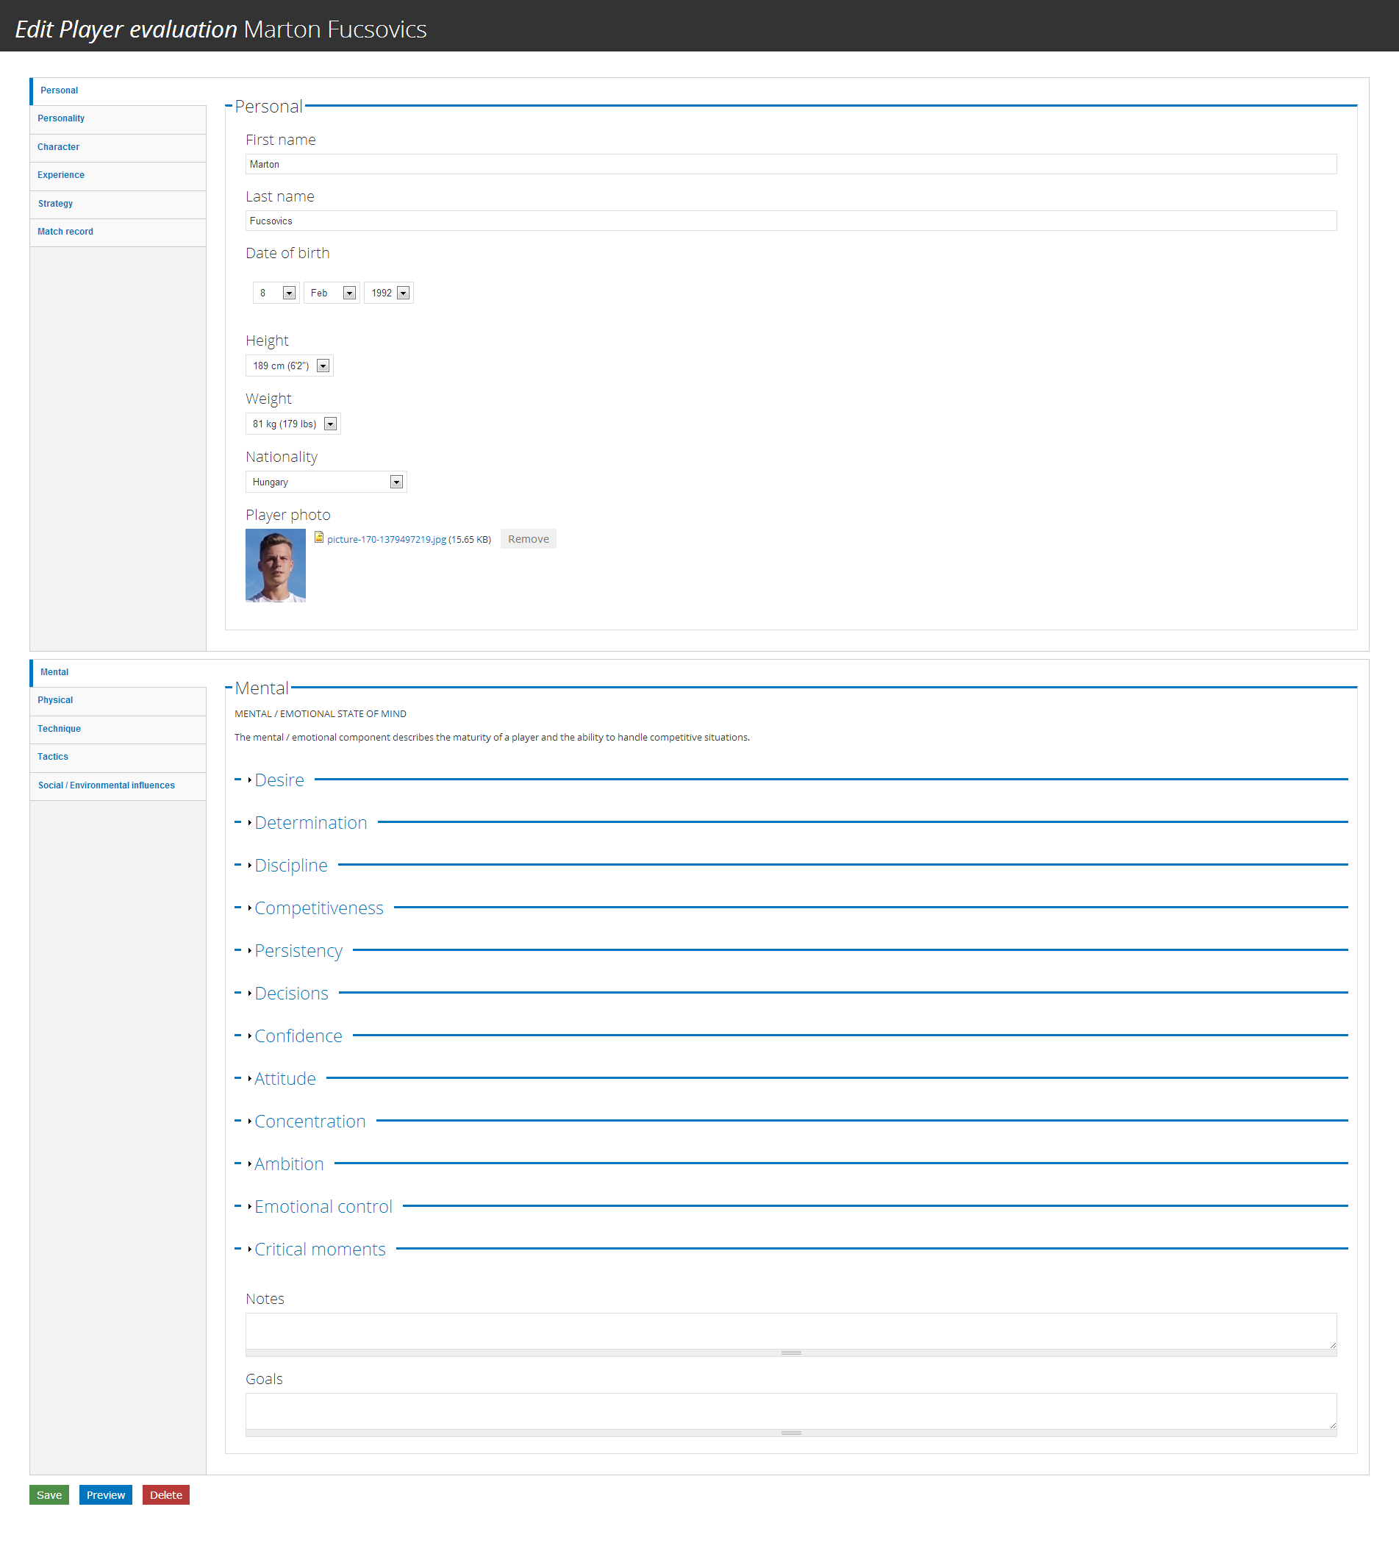Open the Technique tab

118,729
